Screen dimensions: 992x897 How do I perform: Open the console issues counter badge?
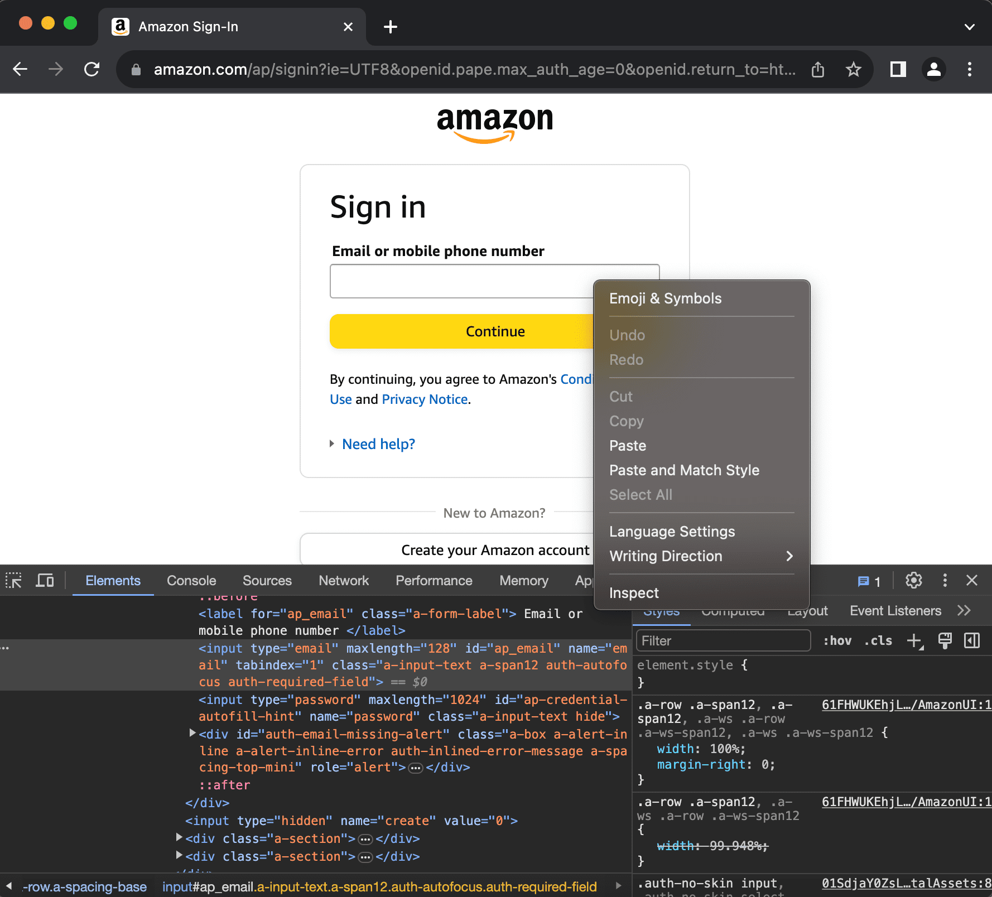click(869, 582)
